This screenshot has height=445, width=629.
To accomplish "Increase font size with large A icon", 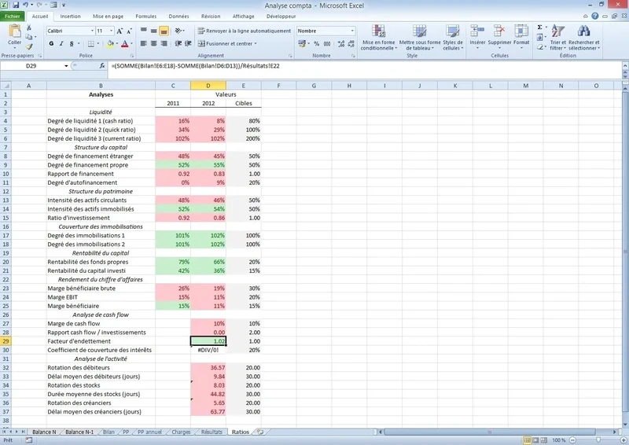I will click(x=120, y=31).
